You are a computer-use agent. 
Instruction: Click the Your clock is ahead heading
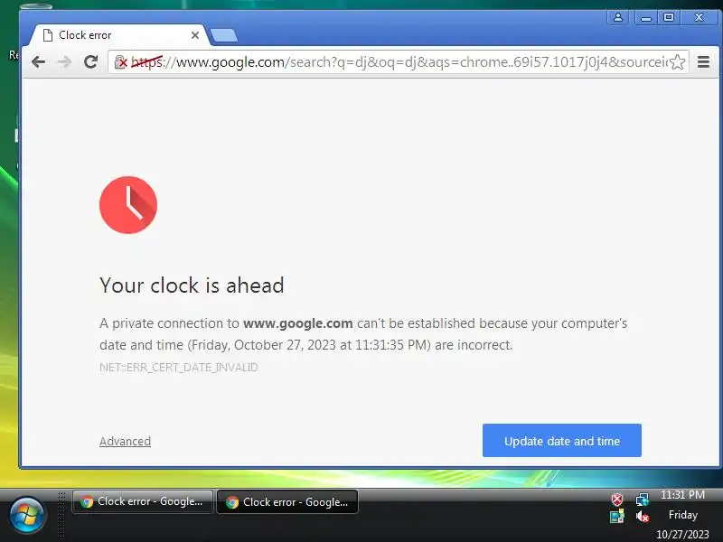192,285
